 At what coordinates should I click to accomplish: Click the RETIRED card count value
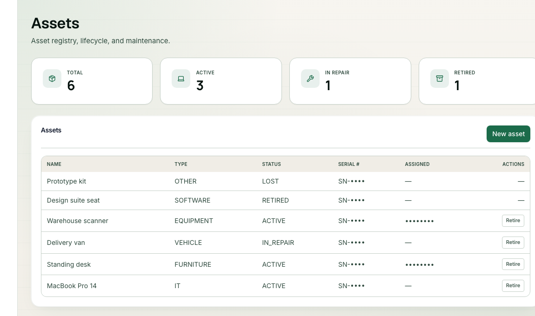[x=457, y=86]
